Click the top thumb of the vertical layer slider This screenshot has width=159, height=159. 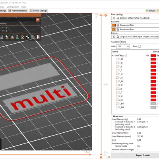(101, 15)
